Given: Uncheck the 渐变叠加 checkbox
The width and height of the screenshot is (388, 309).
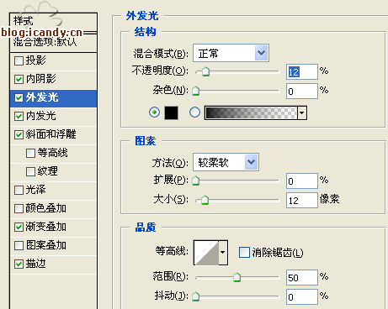Looking at the screenshot, I should 19,227.
